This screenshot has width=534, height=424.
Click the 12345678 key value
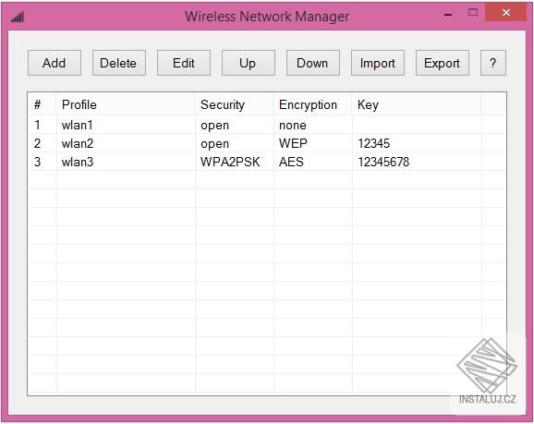383,162
